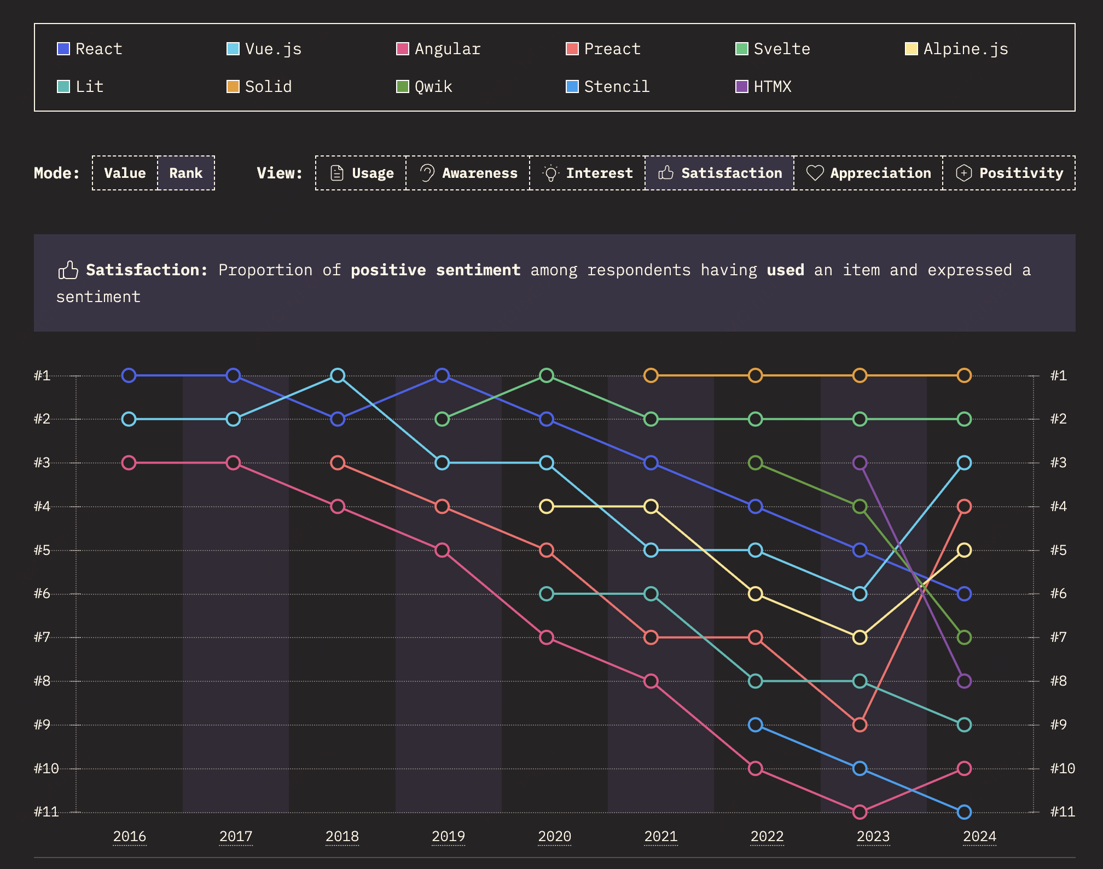This screenshot has width=1103, height=869.
Task: Toggle the React legend entry
Action: [98, 49]
